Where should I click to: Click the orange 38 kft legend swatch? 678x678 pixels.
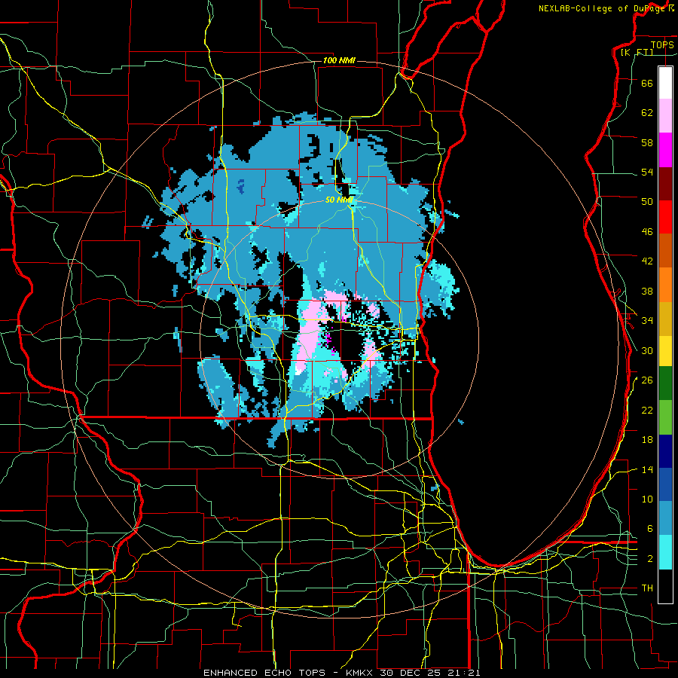[665, 285]
